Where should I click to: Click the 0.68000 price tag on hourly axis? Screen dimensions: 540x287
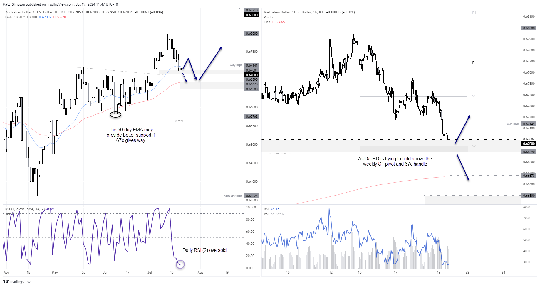click(x=529, y=28)
